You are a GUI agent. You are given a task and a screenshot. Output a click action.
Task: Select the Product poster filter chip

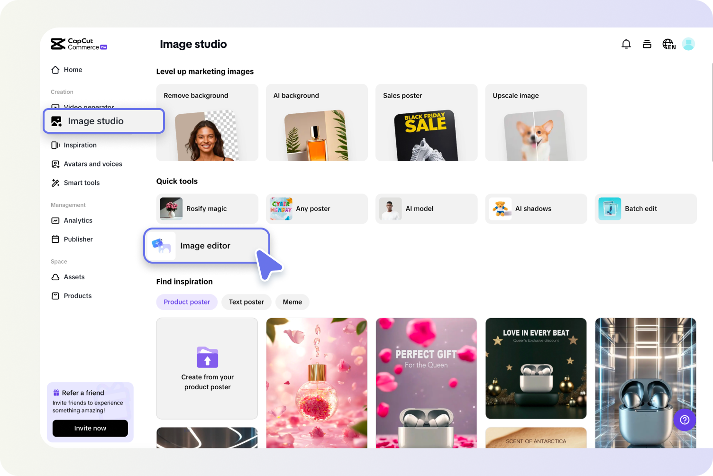tap(187, 302)
